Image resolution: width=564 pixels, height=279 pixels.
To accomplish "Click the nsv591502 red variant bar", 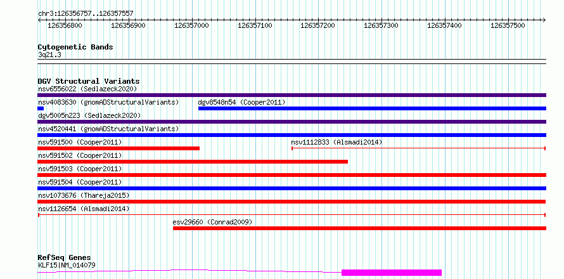I will (193, 162).
